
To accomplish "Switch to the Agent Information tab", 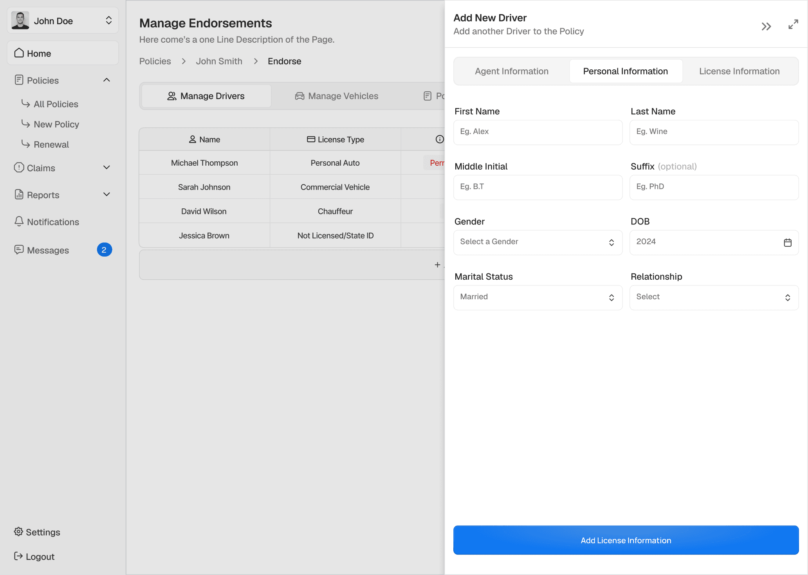I will 511,71.
